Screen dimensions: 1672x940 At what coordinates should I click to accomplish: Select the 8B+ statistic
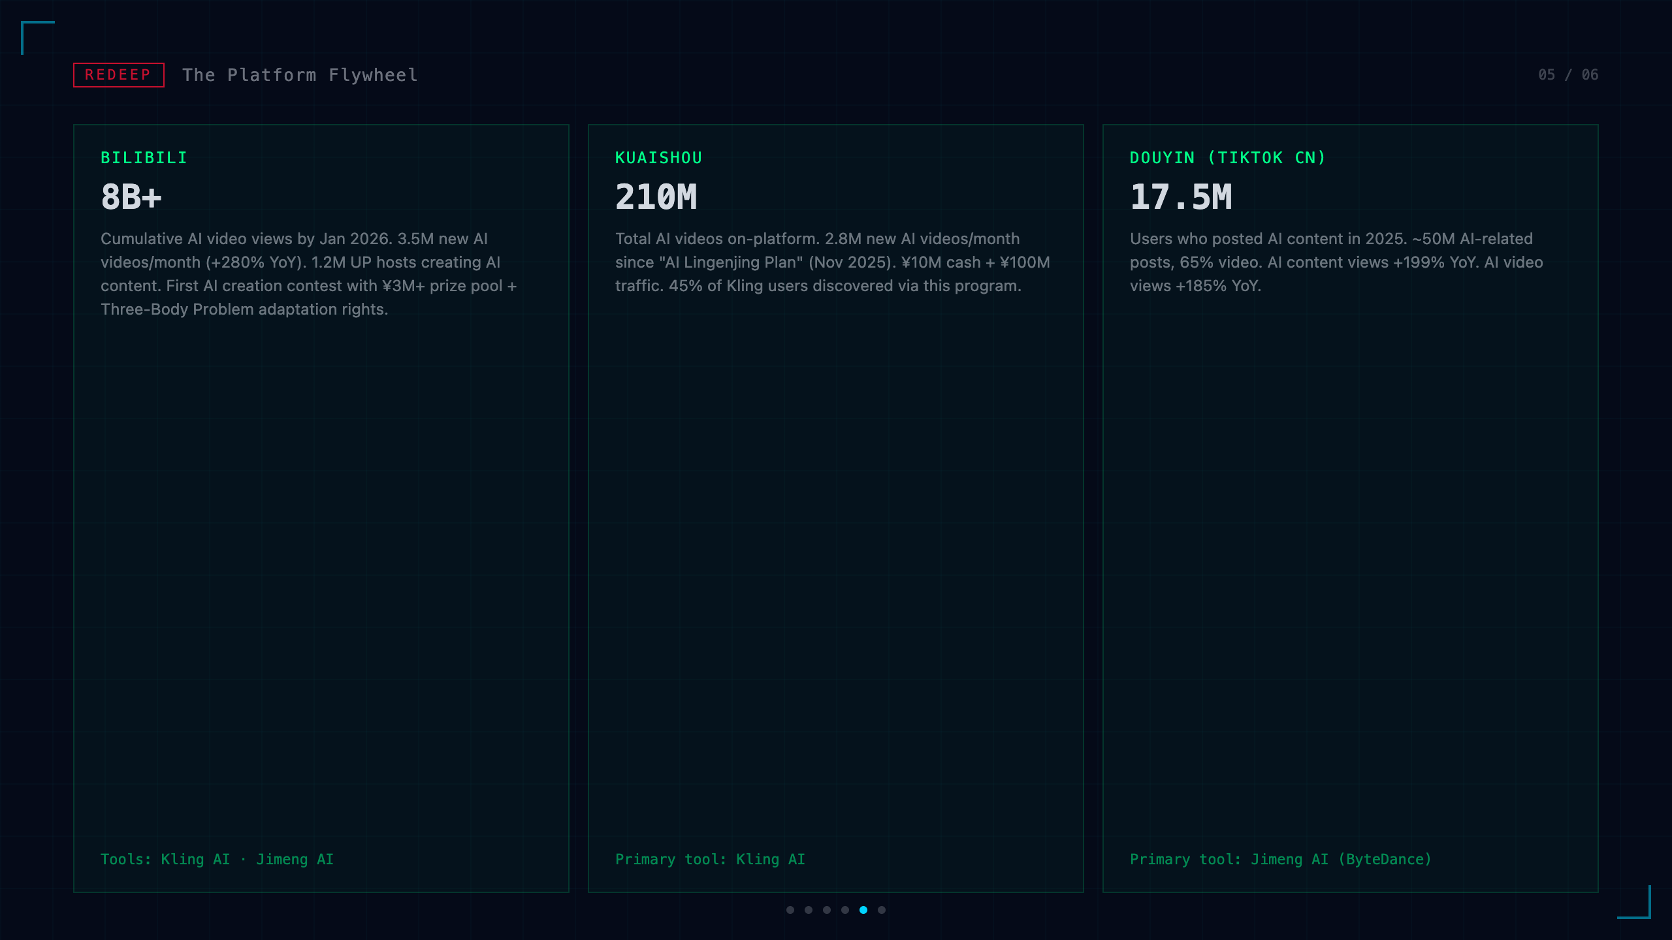tap(131, 196)
